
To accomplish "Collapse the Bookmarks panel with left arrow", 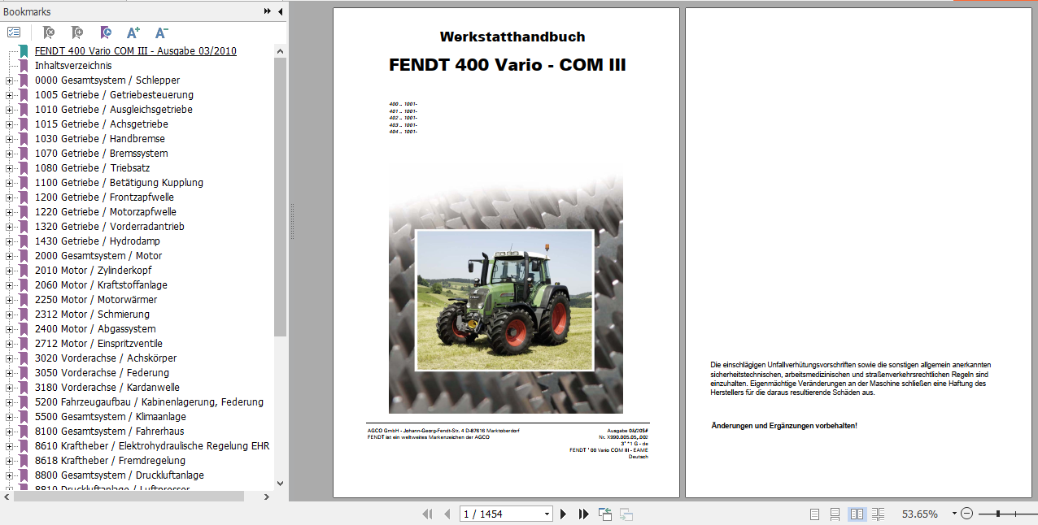I will pos(280,11).
